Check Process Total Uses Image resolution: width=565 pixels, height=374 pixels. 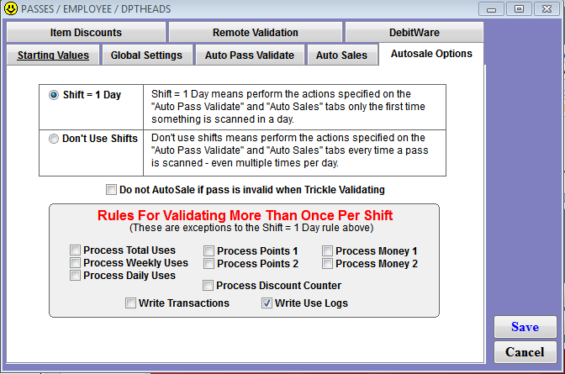tap(75, 250)
